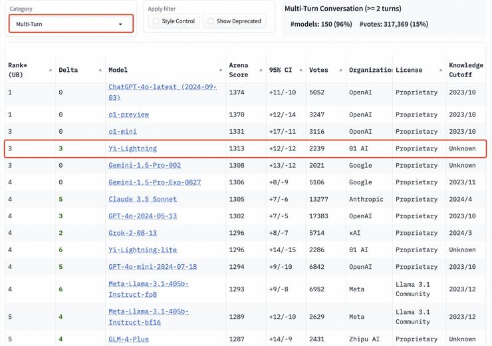
Task: Sort table by Votes column arrow
Action: [341, 70]
